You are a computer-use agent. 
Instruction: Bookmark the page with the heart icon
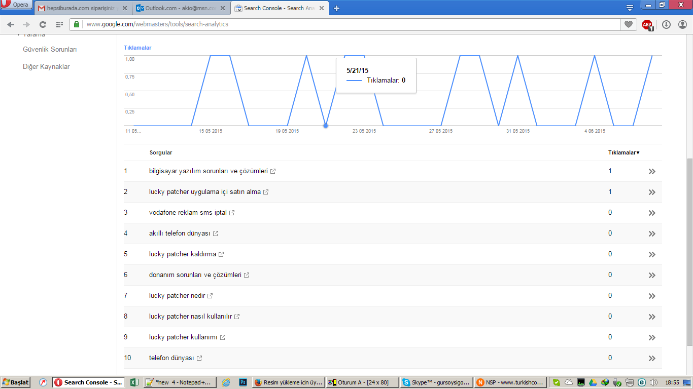tap(628, 24)
